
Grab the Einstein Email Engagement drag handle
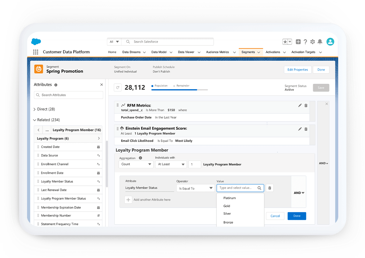pyautogui.click(x=118, y=128)
